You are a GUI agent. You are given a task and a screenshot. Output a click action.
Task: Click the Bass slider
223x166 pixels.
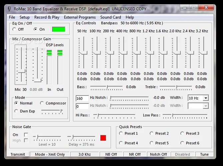(x=106, y=87)
